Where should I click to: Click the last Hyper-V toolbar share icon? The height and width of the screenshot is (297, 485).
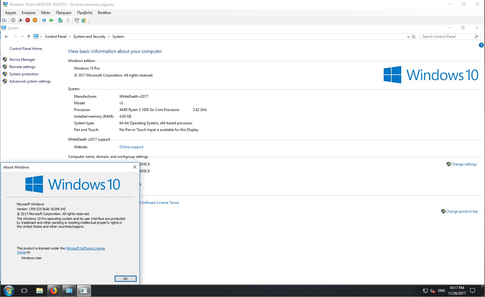tap(84, 20)
